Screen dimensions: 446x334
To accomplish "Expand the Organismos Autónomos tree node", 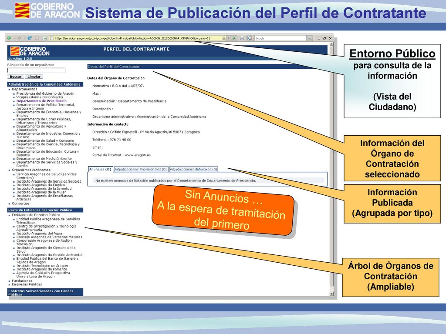I will click(31, 170).
